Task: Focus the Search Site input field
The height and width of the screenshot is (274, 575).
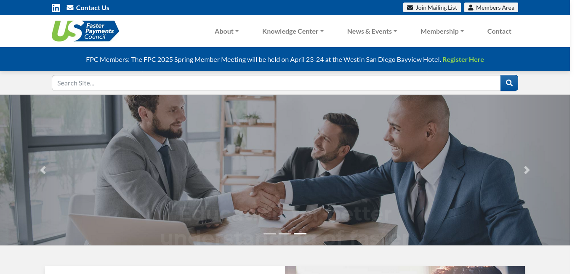Action: (x=276, y=83)
